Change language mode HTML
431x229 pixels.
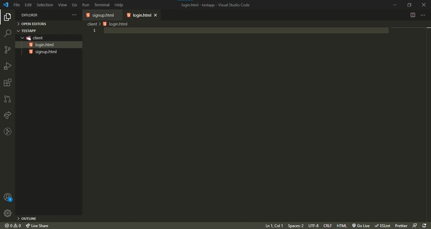[342, 226]
